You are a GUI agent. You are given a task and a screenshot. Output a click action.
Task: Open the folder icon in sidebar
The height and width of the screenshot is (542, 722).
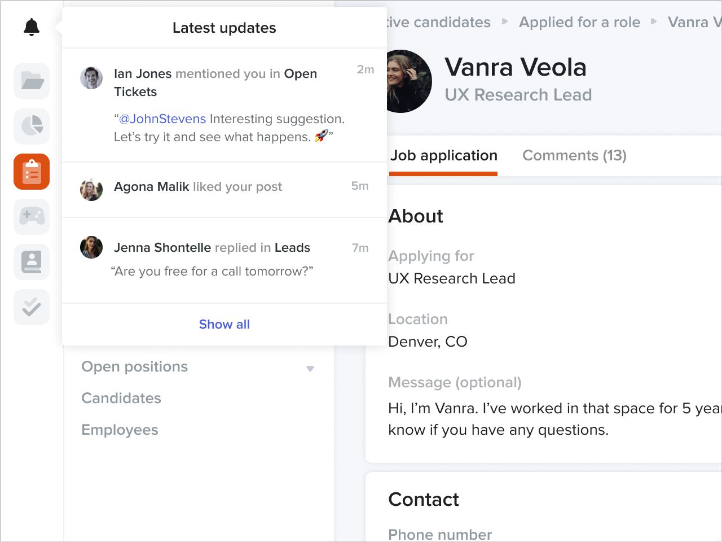click(32, 81)
